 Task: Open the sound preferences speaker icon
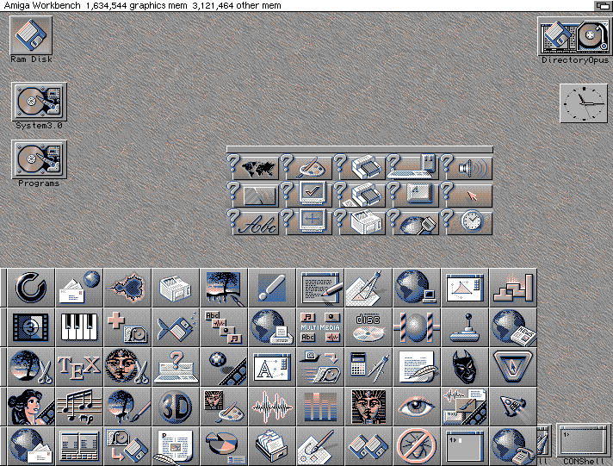tap(467, 167)
